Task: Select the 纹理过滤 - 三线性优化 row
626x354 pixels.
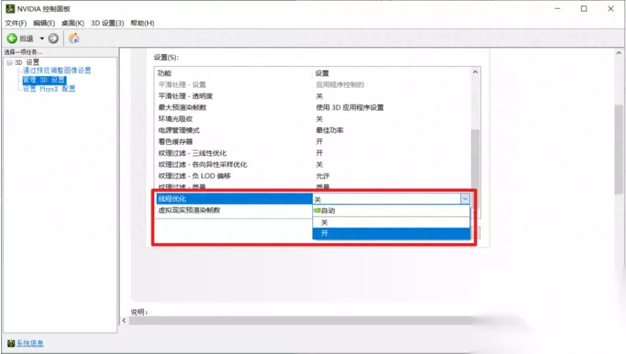Action: 314,153
